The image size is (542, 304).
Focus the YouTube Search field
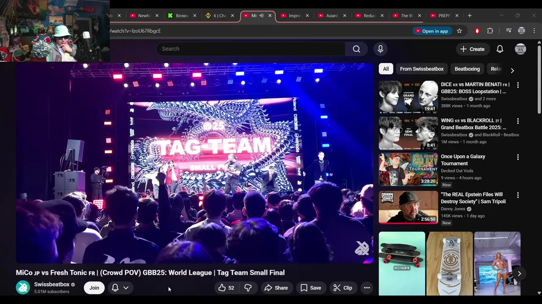coord(251,49)
